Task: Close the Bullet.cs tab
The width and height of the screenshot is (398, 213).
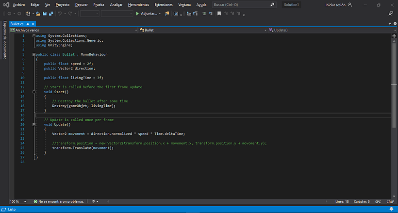Action: (33, 24)
